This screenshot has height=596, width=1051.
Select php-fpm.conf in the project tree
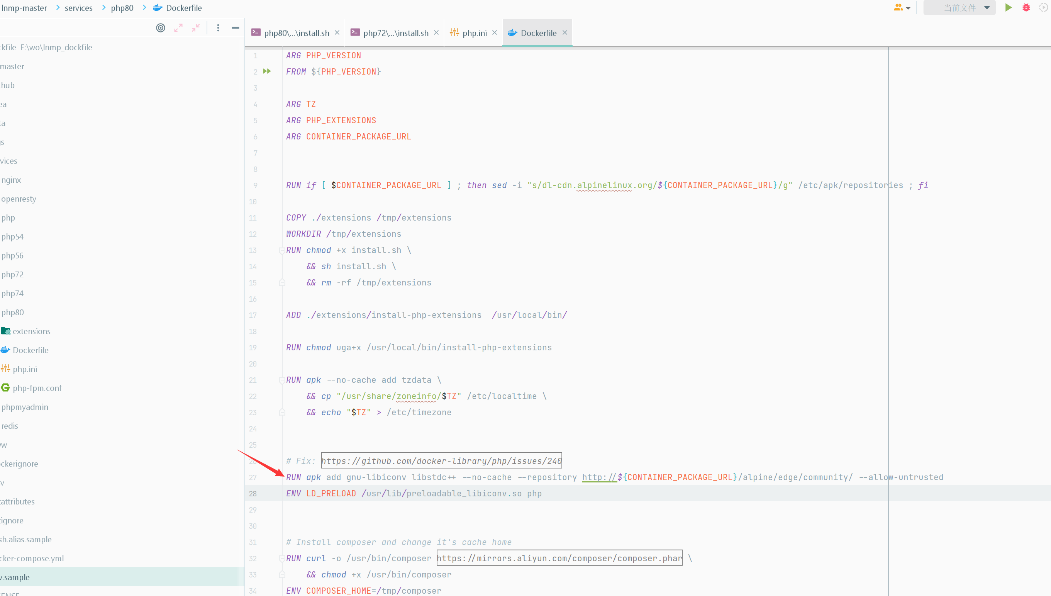(37, 388)
